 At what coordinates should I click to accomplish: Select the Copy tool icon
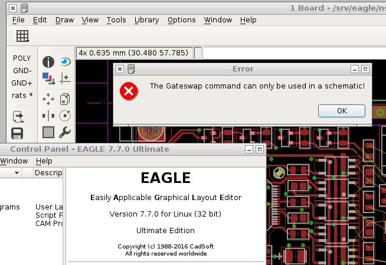click(65, 99)
